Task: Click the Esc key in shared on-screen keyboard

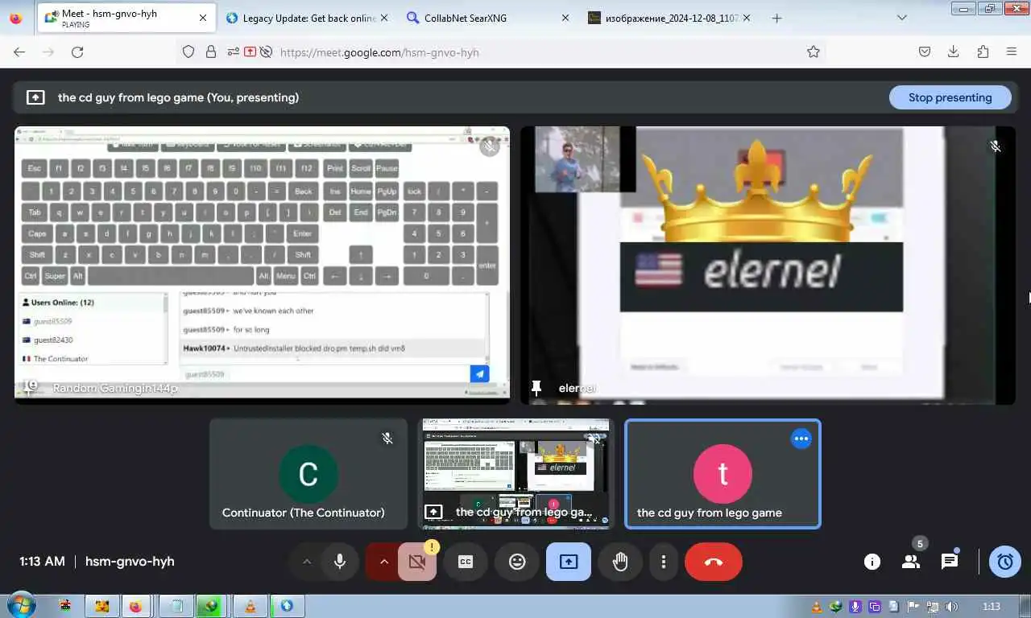Action: point(34,168)
